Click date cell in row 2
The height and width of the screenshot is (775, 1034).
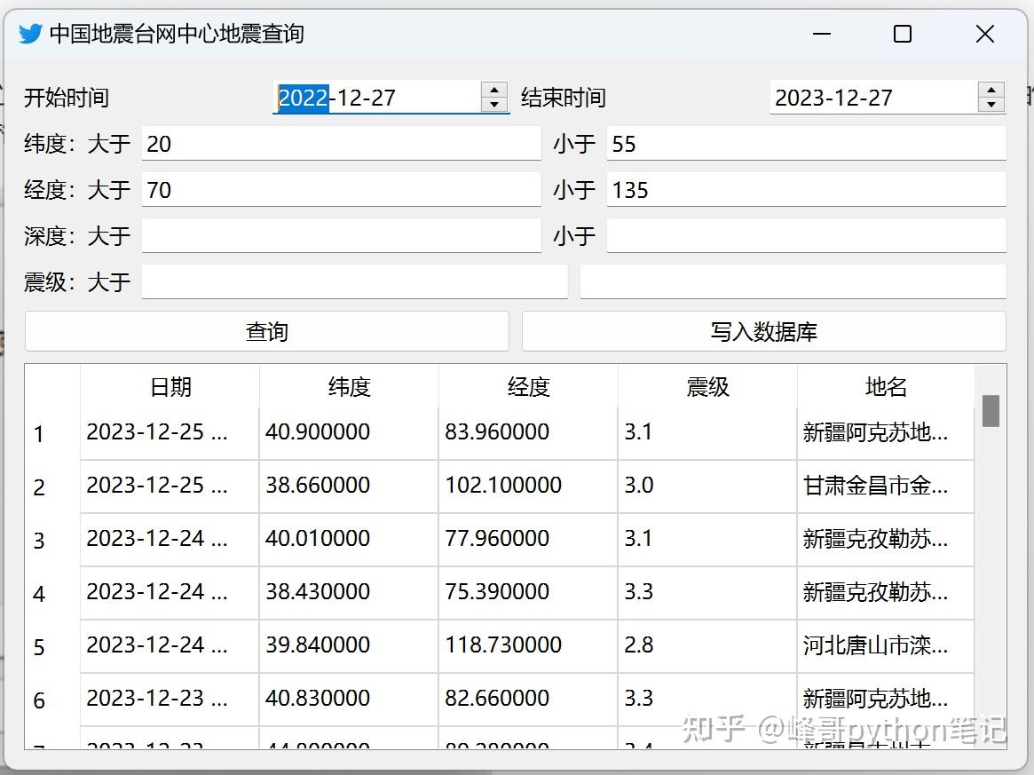pyautogui.click(x=170, y=486)
